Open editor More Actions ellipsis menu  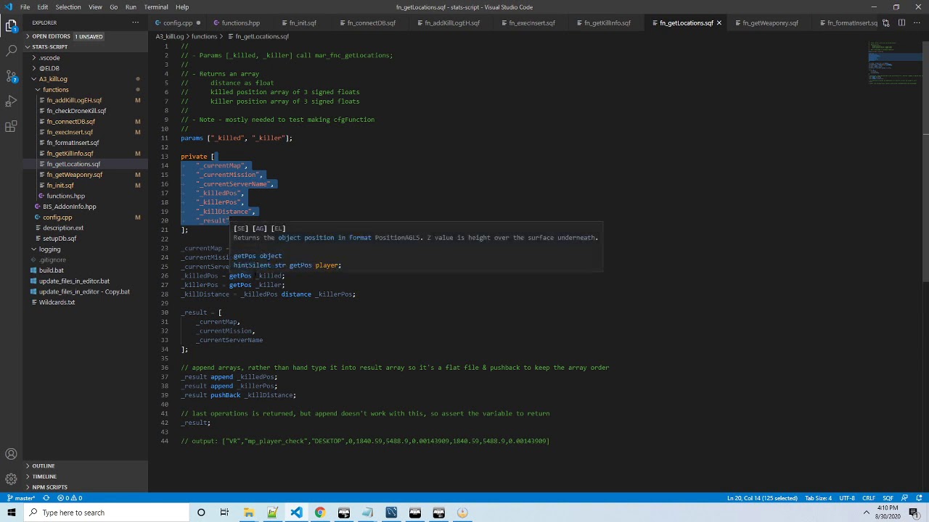917,22
